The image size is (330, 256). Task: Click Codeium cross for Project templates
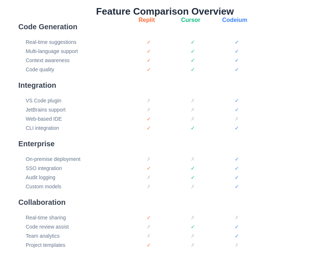coord(237,245)
